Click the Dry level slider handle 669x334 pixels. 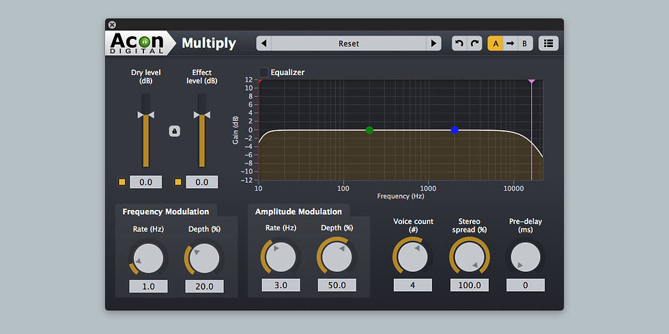(146, 115)
